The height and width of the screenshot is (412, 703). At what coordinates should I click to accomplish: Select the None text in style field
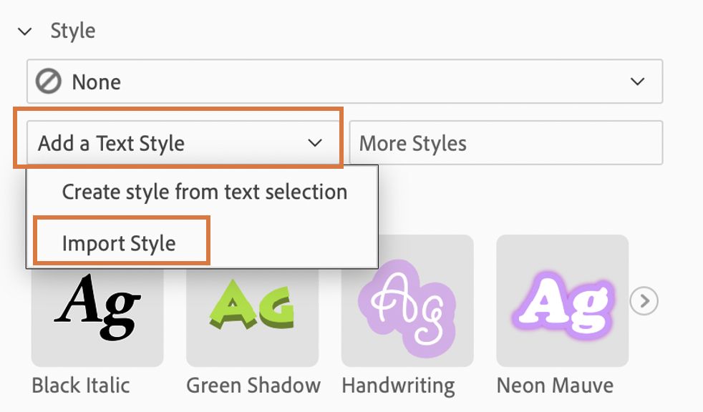click(x=97, y=82)
